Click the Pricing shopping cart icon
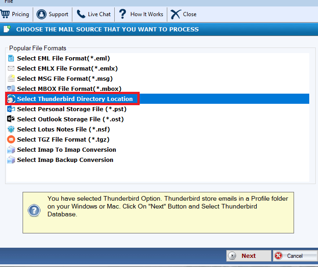The image size is (318, 280). pyautogui.click(x=5, y=14)
